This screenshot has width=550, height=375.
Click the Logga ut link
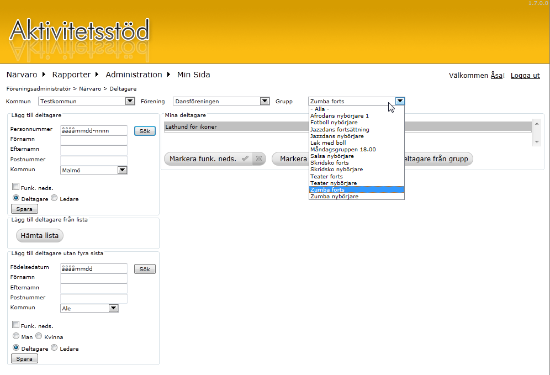point(525,76)
